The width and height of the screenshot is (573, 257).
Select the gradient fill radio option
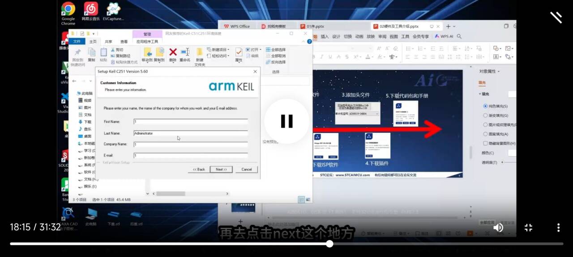pyautogui.click(x=485, y=116)
